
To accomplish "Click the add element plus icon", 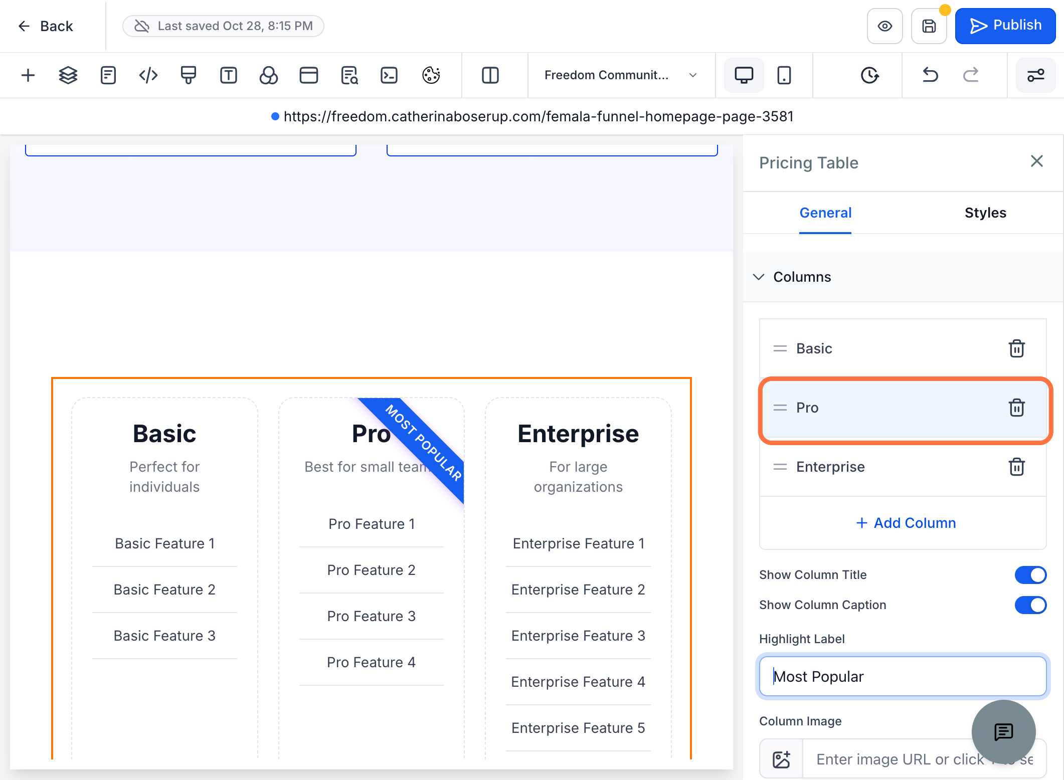I will pos(28,75).
